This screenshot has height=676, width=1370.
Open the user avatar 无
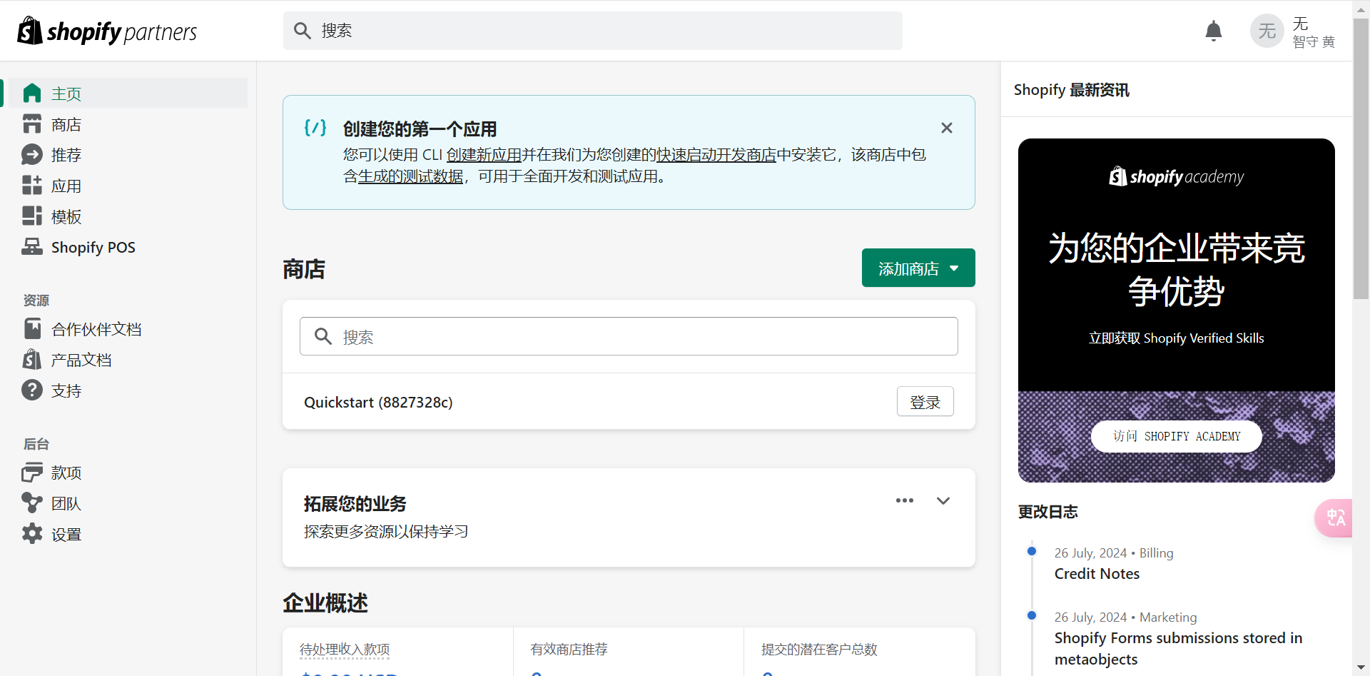[x=1267, y=31]
